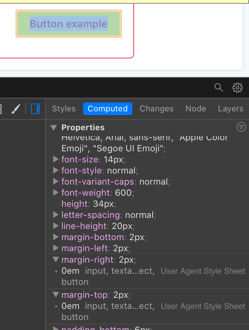The height and width of the screenshot is (330, 249).
Task: Switch to the Changes tab
Action: [156, 108]
